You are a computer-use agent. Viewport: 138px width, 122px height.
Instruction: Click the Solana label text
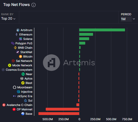click(x=28, y=39)
